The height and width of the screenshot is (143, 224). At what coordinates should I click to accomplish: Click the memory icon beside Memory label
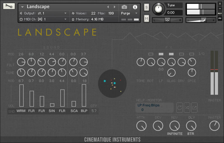73,19
